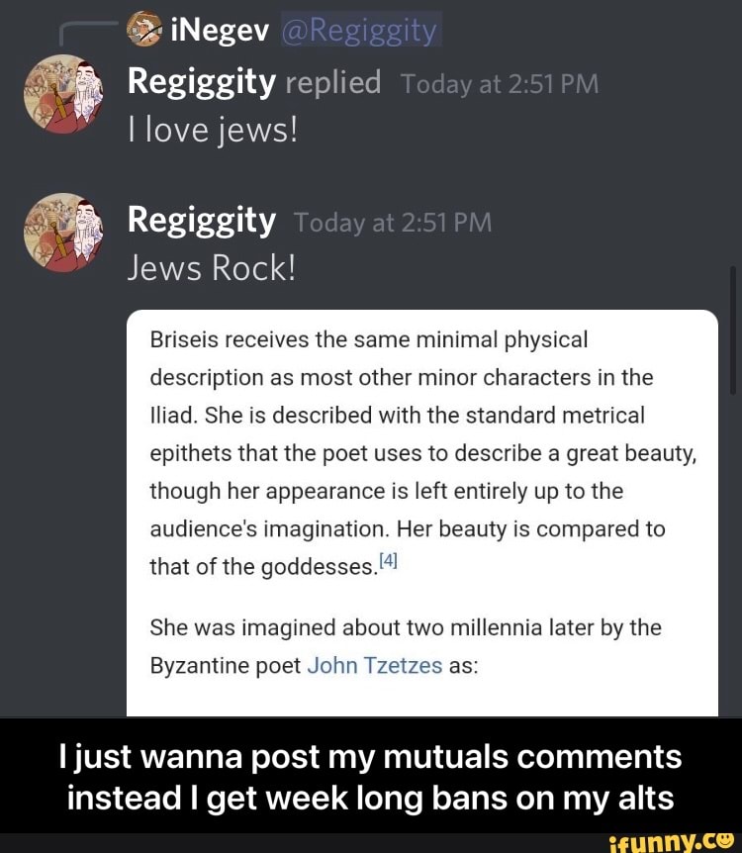Screen dimensions: 742x853
Task: Click the white caption text at the bottom
Action: click(370, 777)
